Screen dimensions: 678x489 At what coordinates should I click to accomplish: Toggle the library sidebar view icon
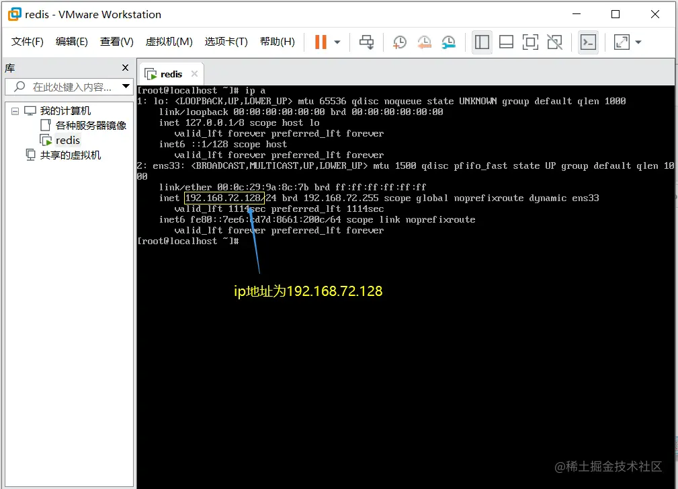(482, 42)
